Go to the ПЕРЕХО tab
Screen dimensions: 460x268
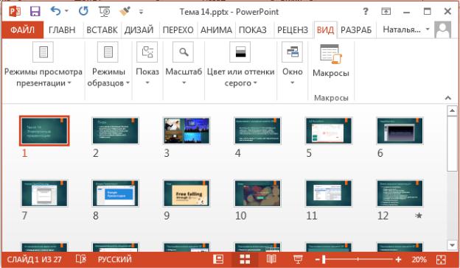(x=178, y=30)
